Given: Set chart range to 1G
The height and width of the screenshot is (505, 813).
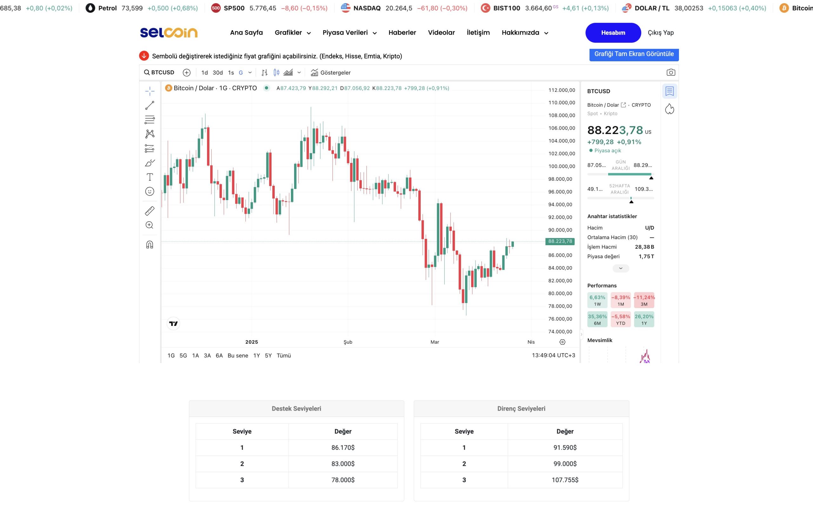Looking at the screenshot, I should pyautogui.click(x=171, y=355).
